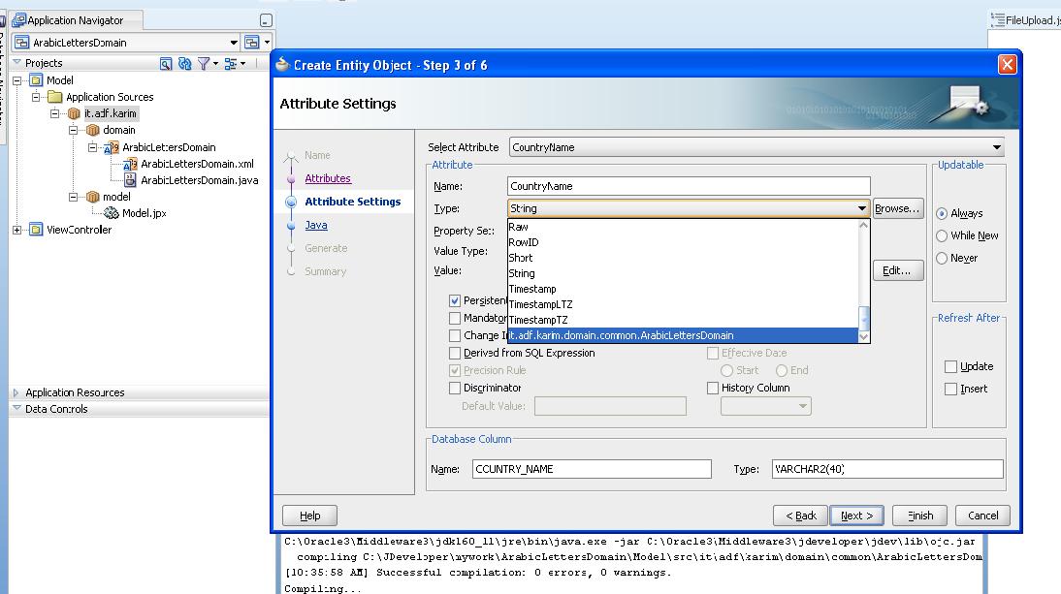Click the Model.jpx gear icon
This screenshot has width=1061, height=594.
[112, 213]
